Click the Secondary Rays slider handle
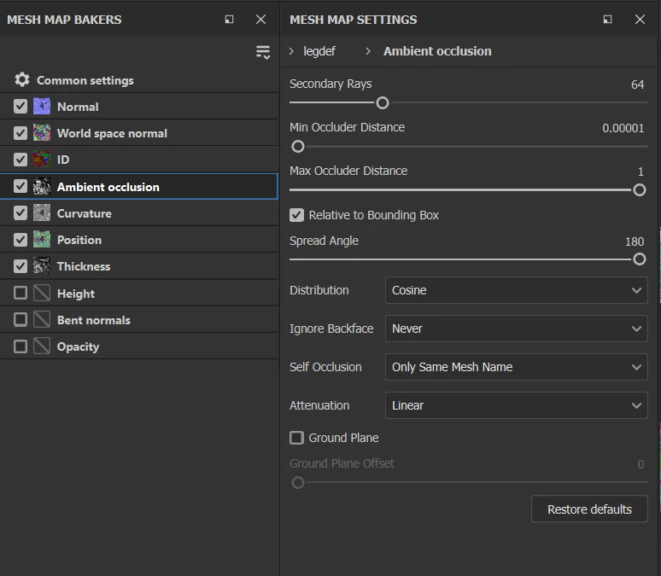 [x=383, y=103]
